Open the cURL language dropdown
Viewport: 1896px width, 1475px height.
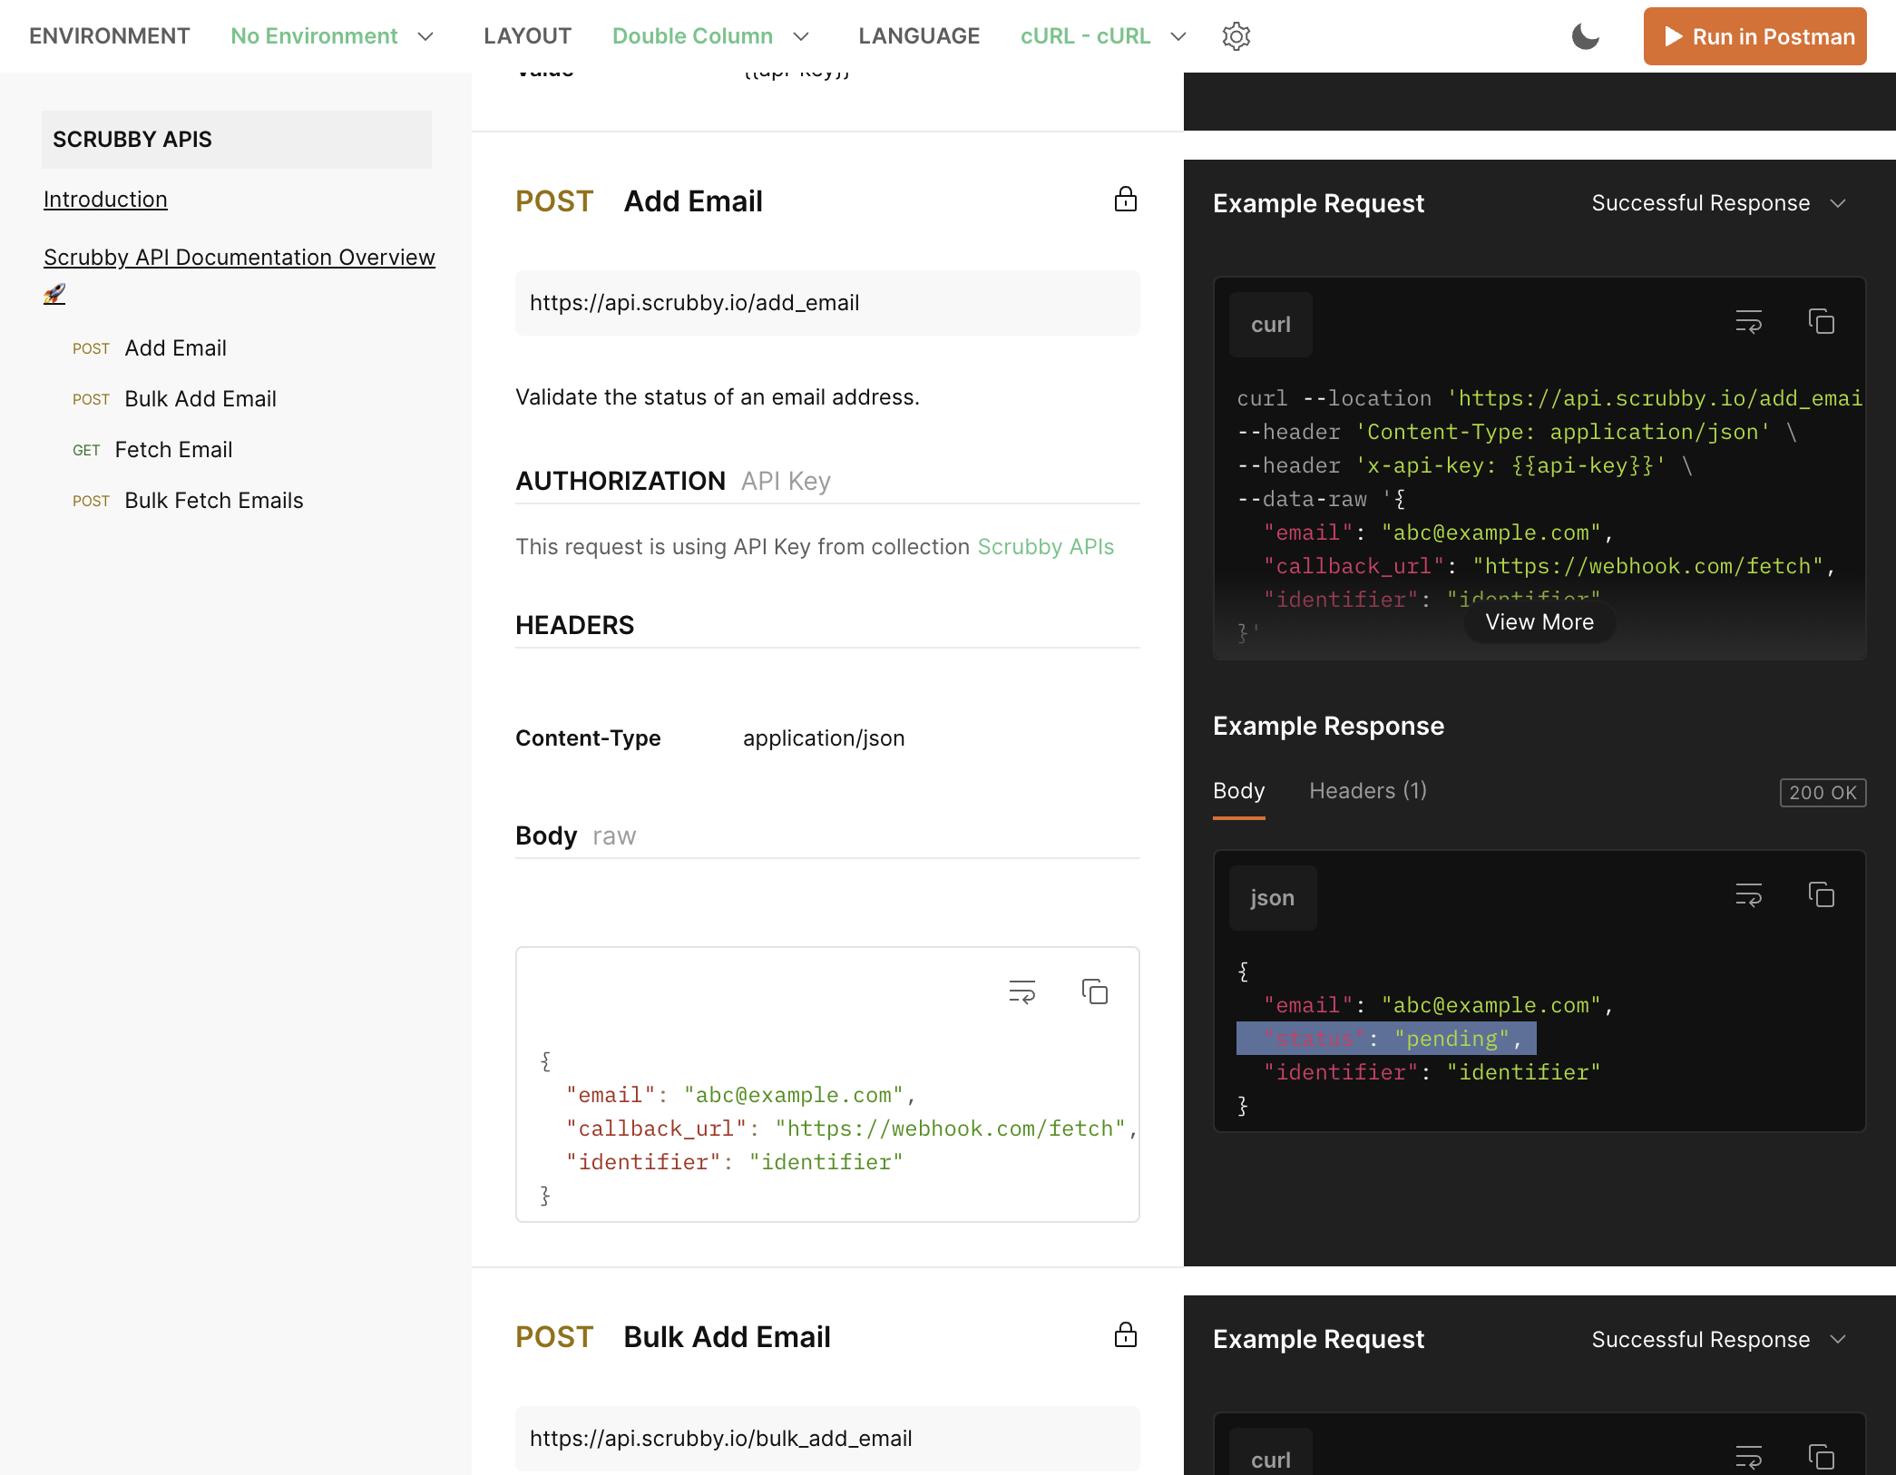[x=1103, y=36]
